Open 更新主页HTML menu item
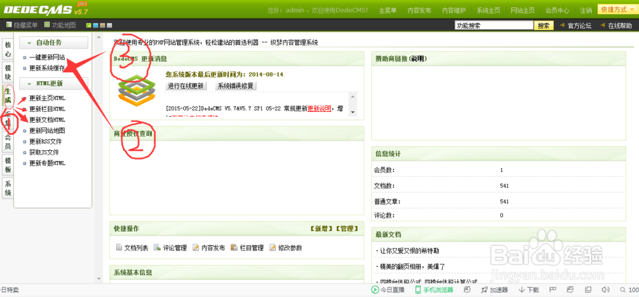 (x=47, y=98)
